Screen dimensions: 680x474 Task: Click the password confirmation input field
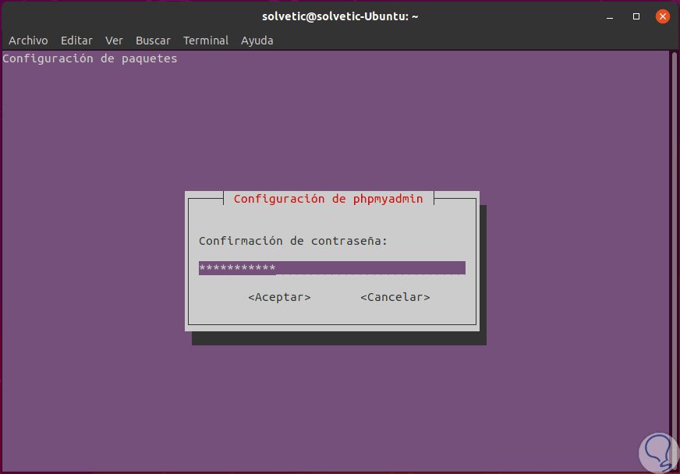pos(332,268)
